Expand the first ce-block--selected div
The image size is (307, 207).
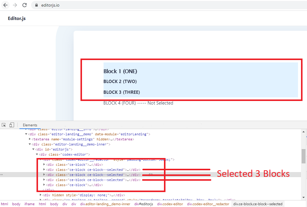point(44,170)
